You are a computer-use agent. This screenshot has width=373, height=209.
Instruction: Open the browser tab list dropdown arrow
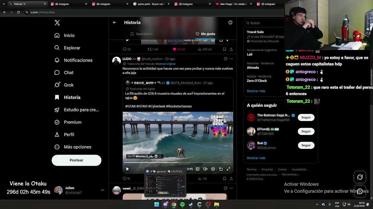click(4, 4)
